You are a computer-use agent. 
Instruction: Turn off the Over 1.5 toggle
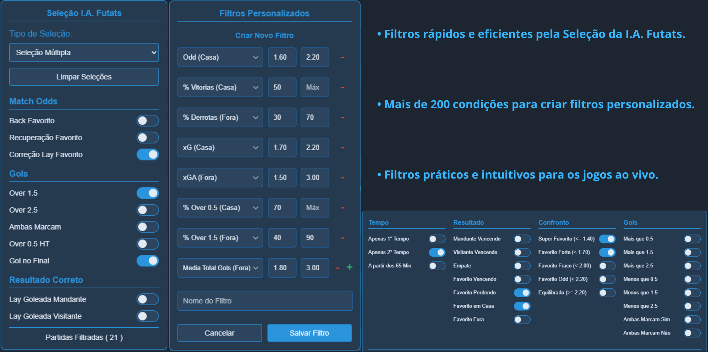[148, 193]
